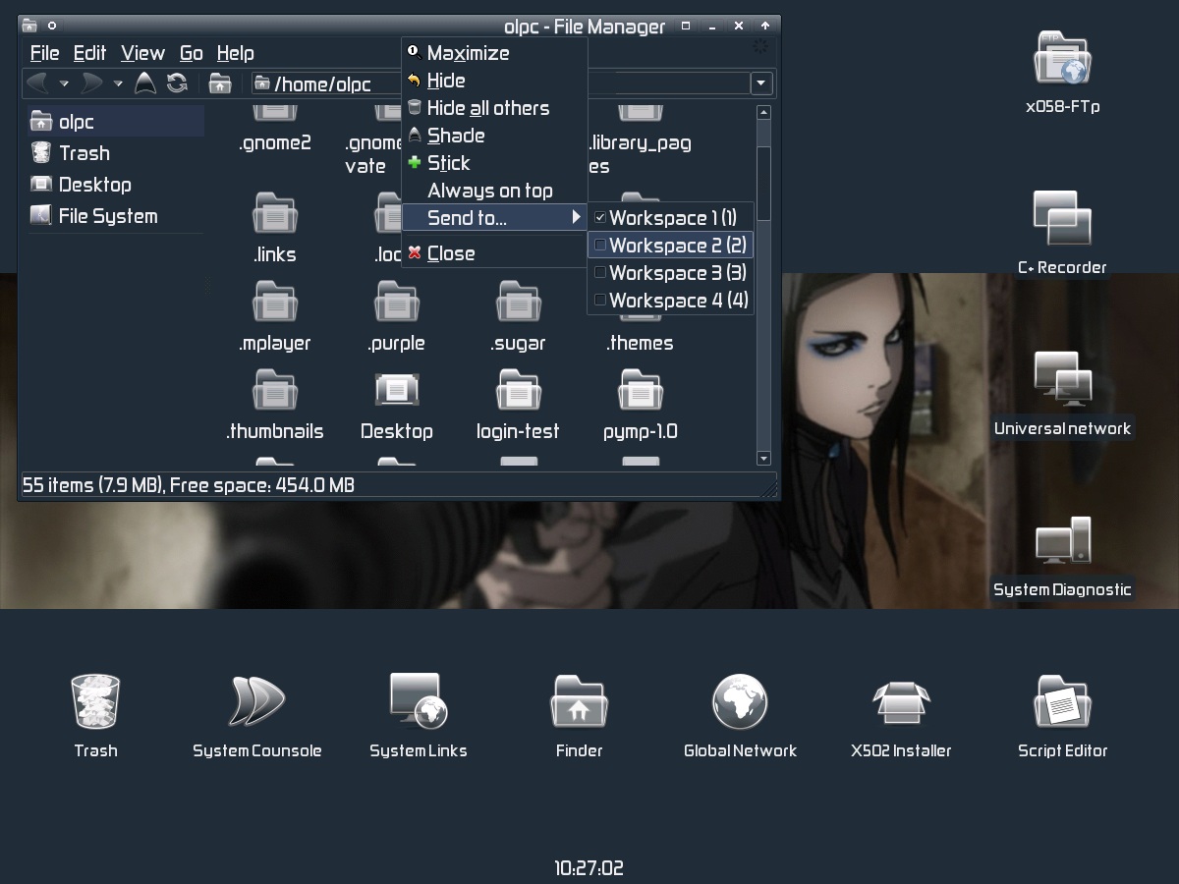Select Desktop in the side pane
This screenshot has height=884, width=1179.
115,185
